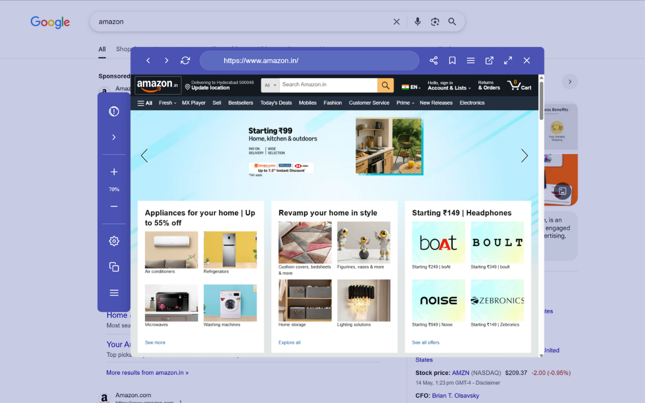Image resolution: width=645 pixels, height=403 pixels.
Task: Click the Search Amazon.in input box
Action: pos(328,85)
